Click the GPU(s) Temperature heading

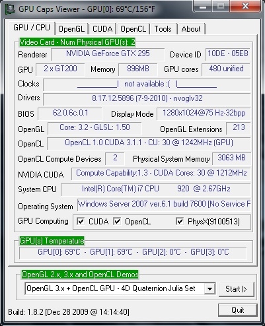point(52,241)
